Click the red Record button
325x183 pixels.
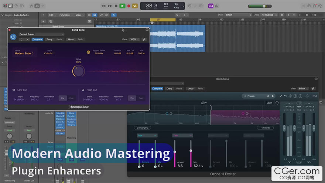[x=129, y=6]
